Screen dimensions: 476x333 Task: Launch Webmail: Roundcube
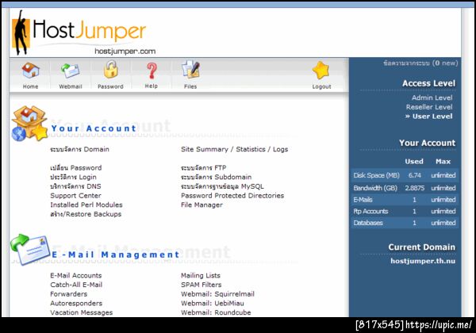click(216, 312)
